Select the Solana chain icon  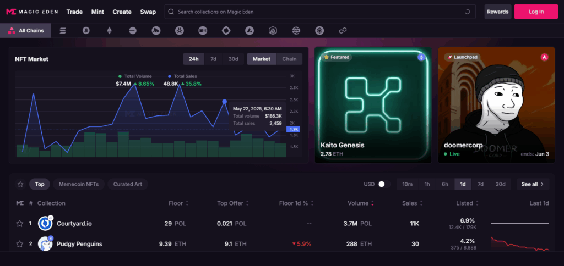[x=63, y=31]
